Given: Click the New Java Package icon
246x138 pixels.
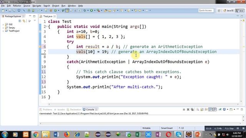Looking at the screenshot, I should pyautogui.click(x=51, y=10).
